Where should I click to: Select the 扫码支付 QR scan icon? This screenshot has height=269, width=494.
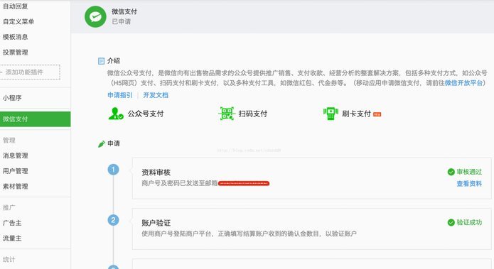227,114
